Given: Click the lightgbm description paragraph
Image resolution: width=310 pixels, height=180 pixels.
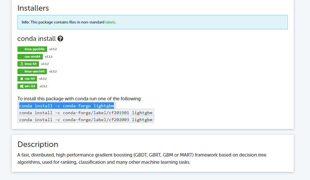Looking at the screenshot, I should 142,159.
